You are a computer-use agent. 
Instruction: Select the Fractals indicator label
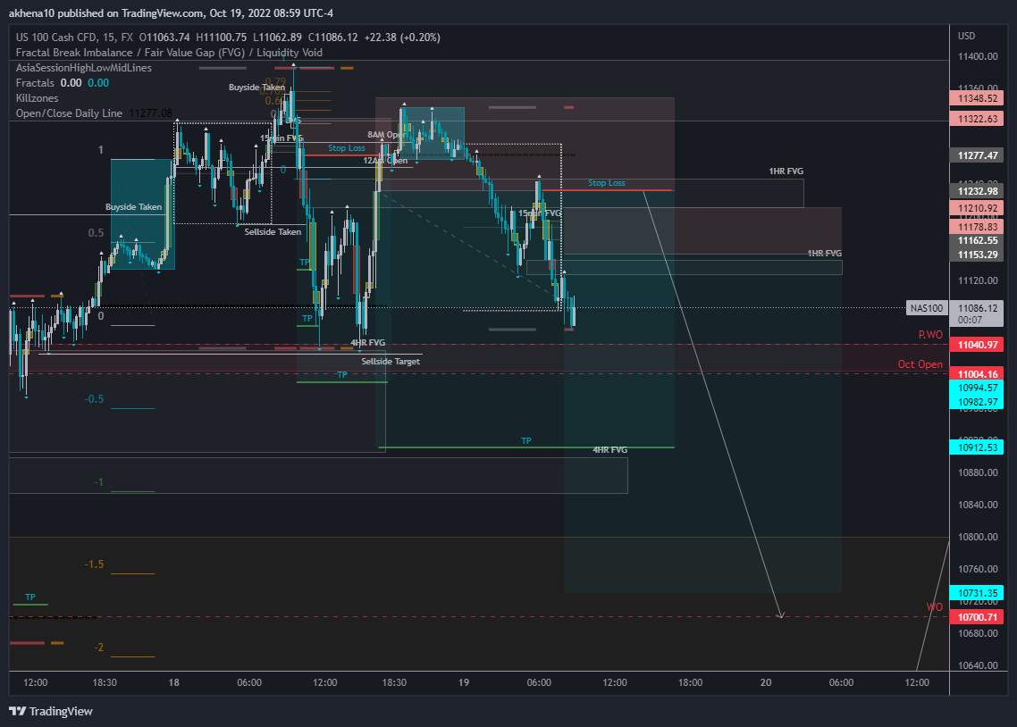pos(35,83)
